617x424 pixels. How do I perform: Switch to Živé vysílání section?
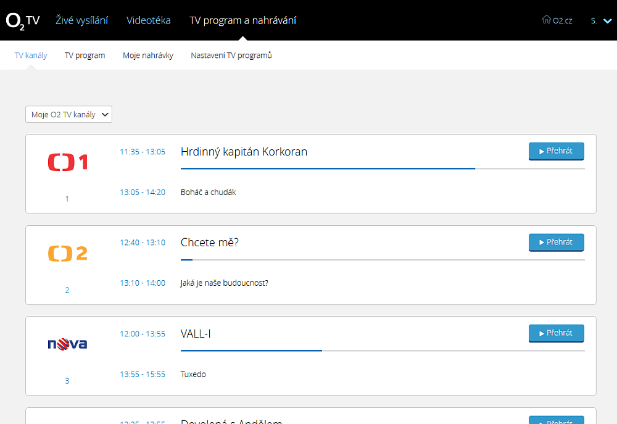[x=81, y=20]
